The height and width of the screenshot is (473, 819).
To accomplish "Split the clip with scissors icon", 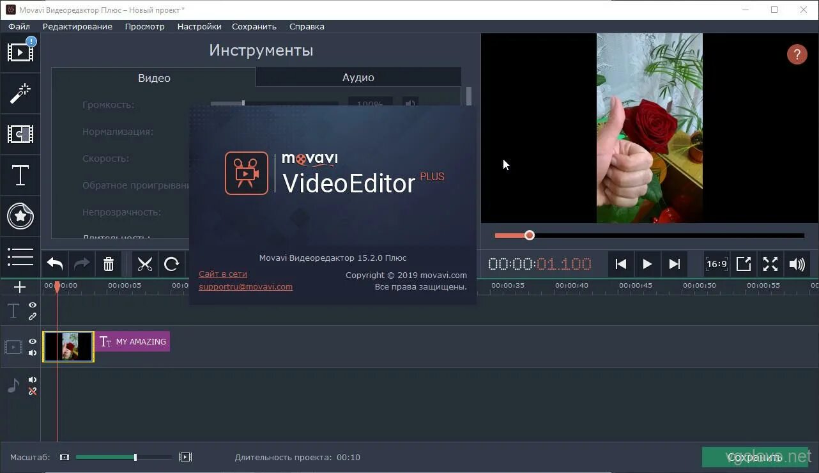I will (x=145, y=264).
